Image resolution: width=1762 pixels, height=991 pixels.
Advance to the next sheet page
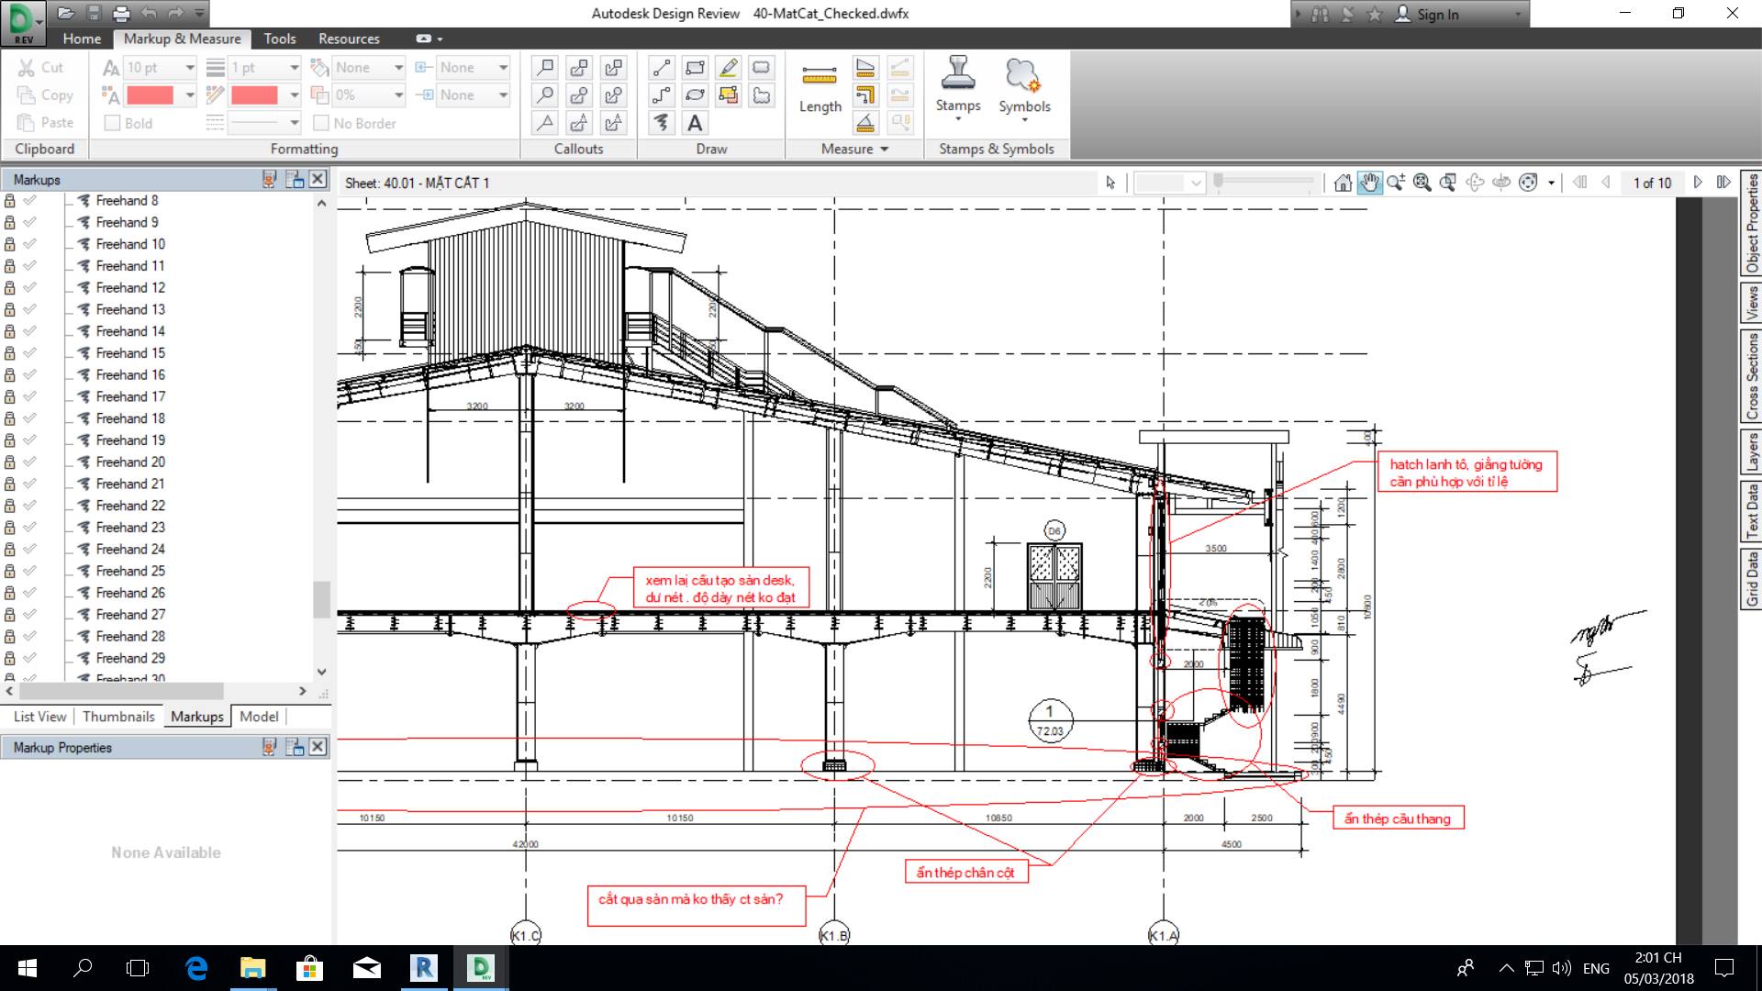1697,183
